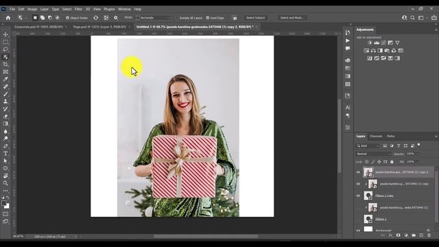Enable the Sample All Layers checkbox
The width and height of the screenshot is (439, 247).
point(177,18)
